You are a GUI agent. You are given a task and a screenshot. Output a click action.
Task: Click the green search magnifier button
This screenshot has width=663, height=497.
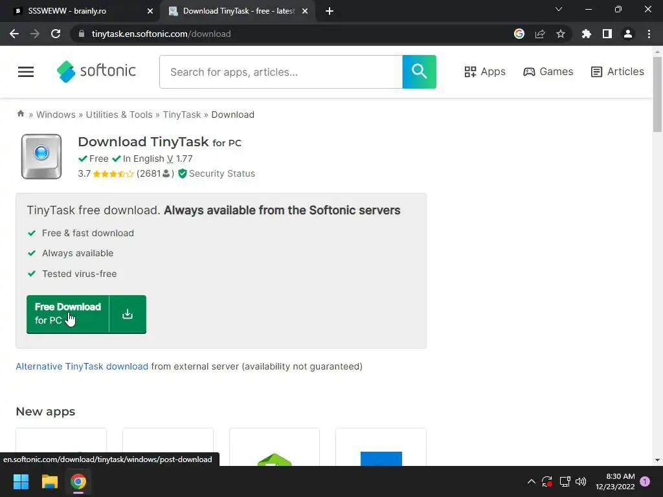[x=419, y=72]
